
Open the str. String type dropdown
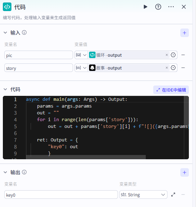click(x=143, y=195)
